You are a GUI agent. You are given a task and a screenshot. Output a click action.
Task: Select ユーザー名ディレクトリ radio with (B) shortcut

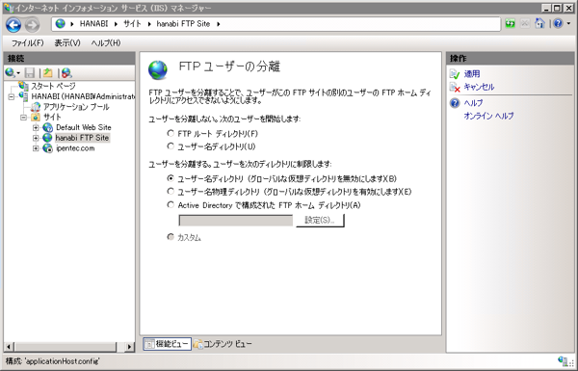(171, 178)
